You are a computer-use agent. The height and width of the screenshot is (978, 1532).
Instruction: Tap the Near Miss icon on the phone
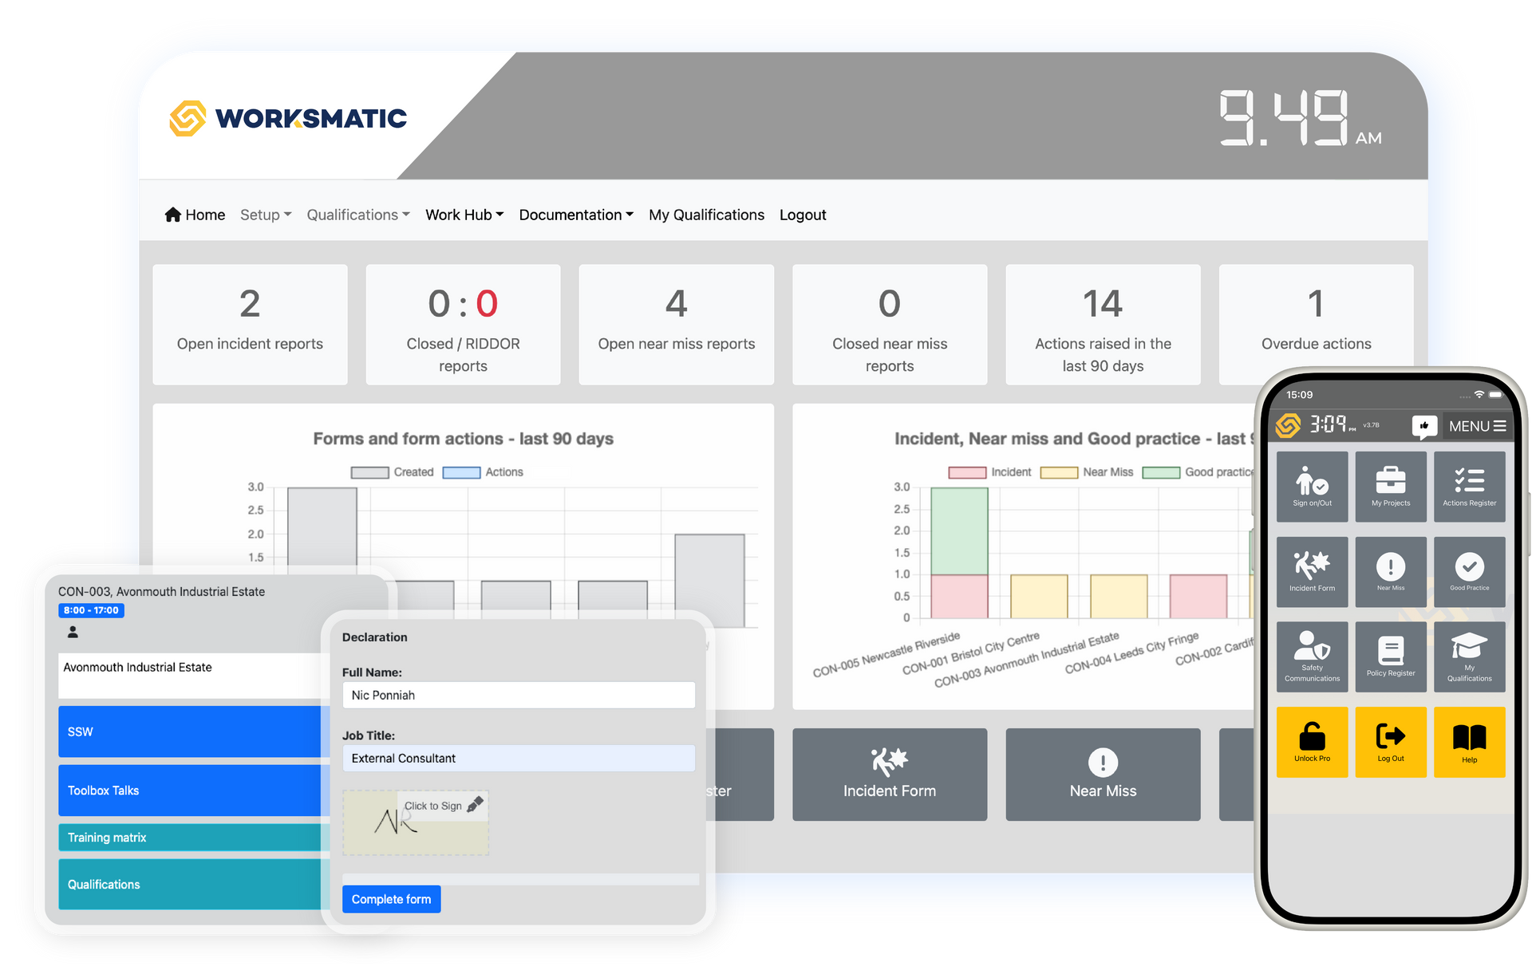(1391, 571)
